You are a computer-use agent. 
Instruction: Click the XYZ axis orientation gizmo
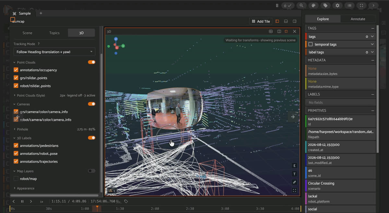pos(116,46)
